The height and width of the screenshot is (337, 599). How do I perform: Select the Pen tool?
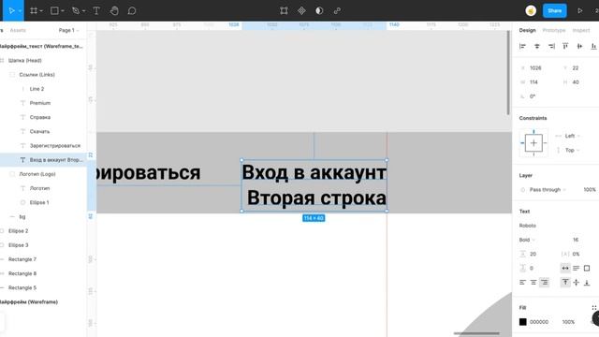(76, 10)
